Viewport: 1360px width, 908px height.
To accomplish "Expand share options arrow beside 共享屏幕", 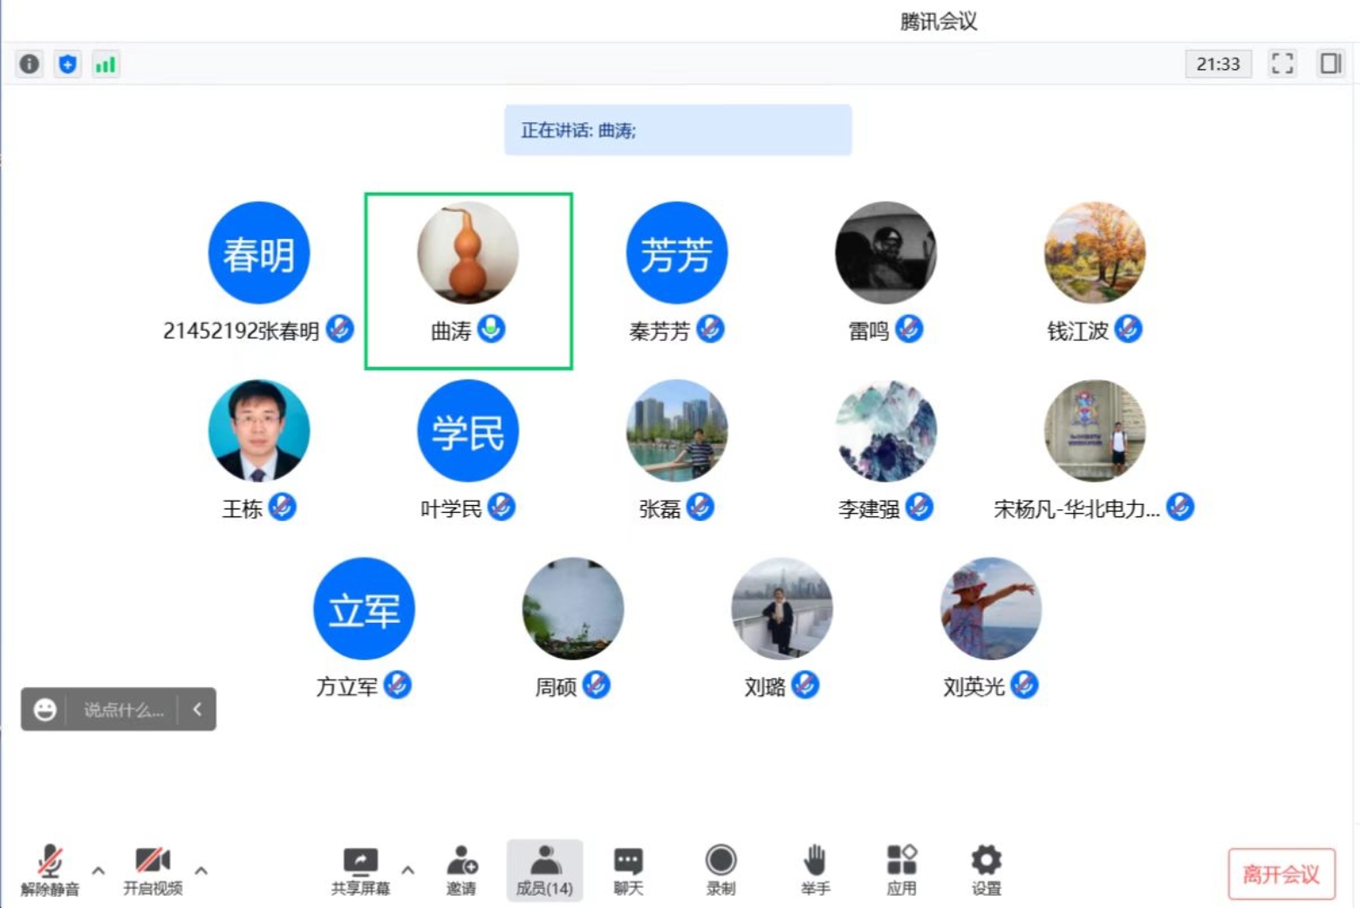I will (407, 870).
